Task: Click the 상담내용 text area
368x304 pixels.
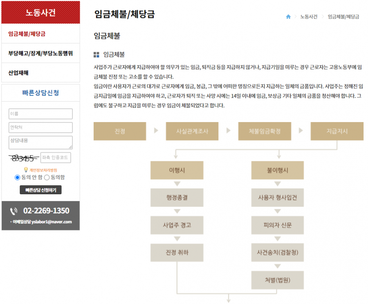Action: click(40, 142)
